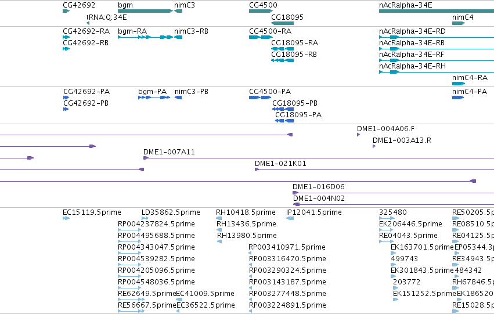
Task: Select the CG4500 gene bar
Action: 261,11
